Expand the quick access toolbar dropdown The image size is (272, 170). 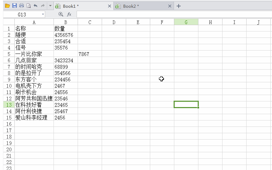(x=50, y=6)
